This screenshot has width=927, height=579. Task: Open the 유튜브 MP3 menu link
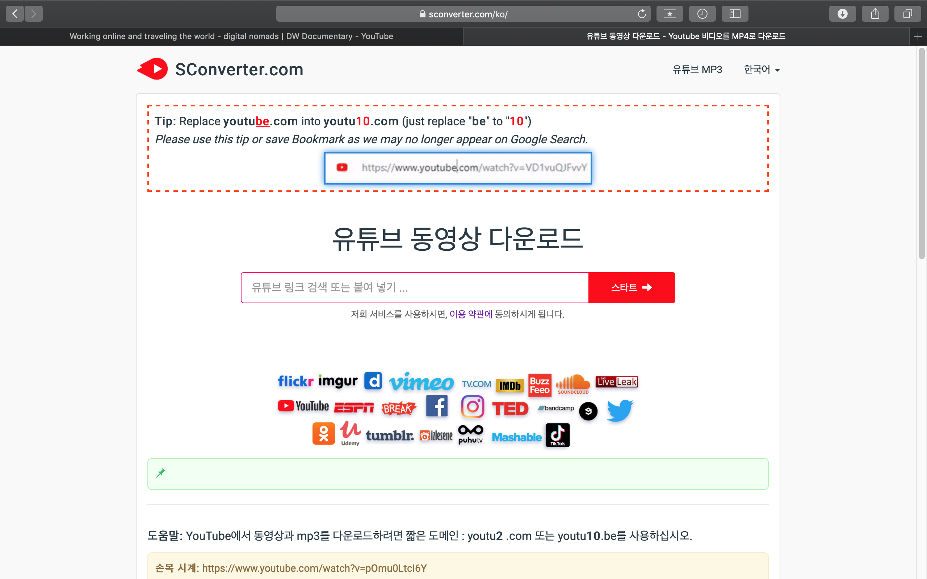(x=697, y=69)
